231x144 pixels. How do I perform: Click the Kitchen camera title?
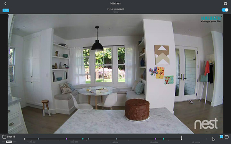coord(115,3)
